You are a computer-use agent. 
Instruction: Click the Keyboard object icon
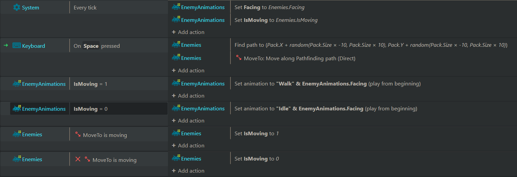[x=17, y=45]
